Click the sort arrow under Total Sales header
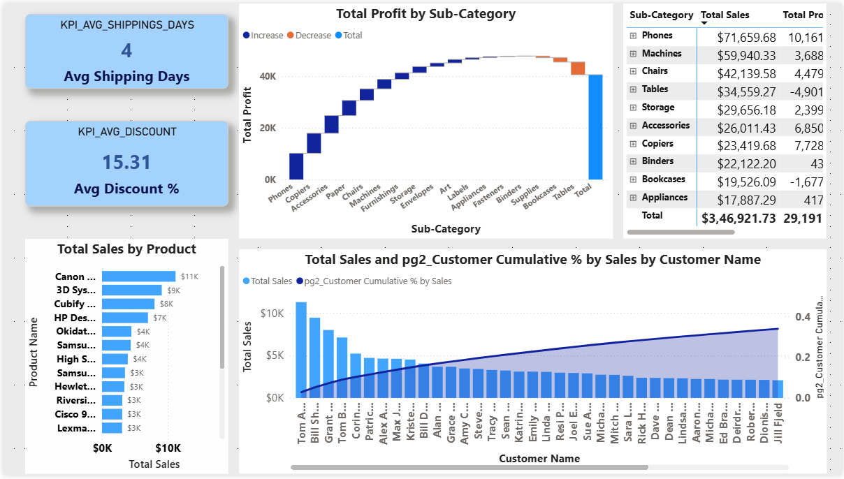 click(704, 24)
